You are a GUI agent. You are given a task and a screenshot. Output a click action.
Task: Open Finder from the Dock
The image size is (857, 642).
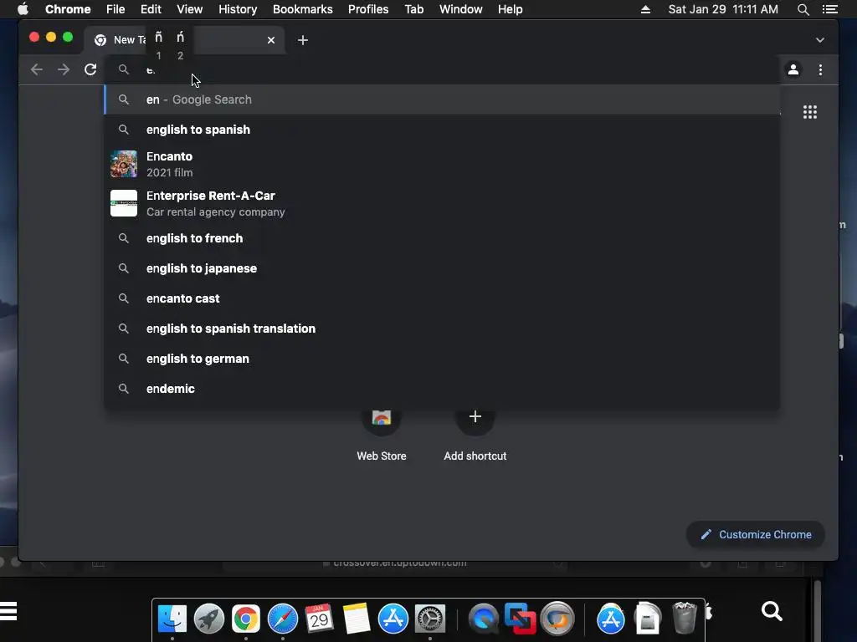[172, 619]
